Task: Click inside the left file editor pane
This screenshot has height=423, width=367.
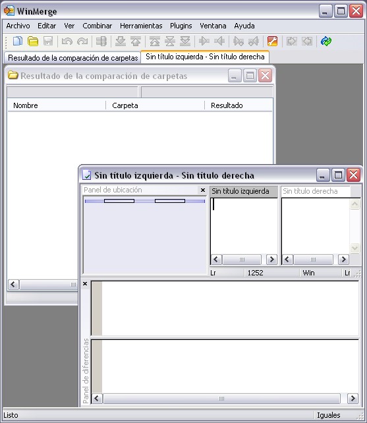Action: pyautogui.click(x=244, y=226)
